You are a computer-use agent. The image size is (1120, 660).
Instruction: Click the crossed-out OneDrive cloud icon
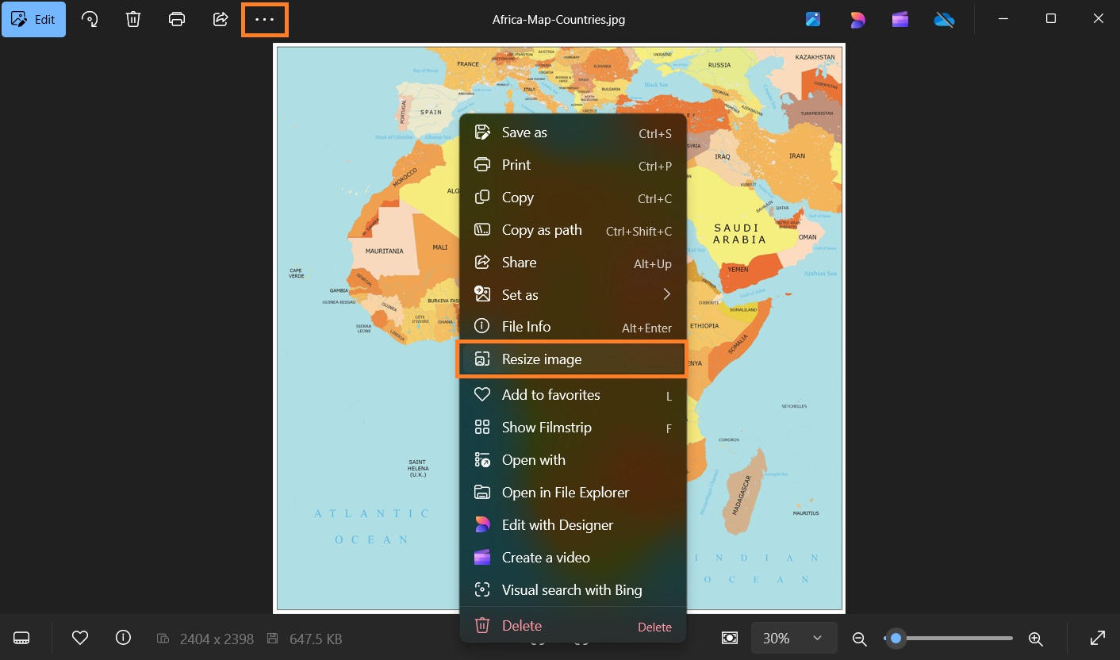point(944,19)
